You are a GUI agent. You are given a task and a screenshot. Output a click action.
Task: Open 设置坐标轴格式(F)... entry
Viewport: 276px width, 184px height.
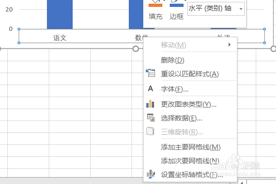pyautogui.click(x=190, y=175)
